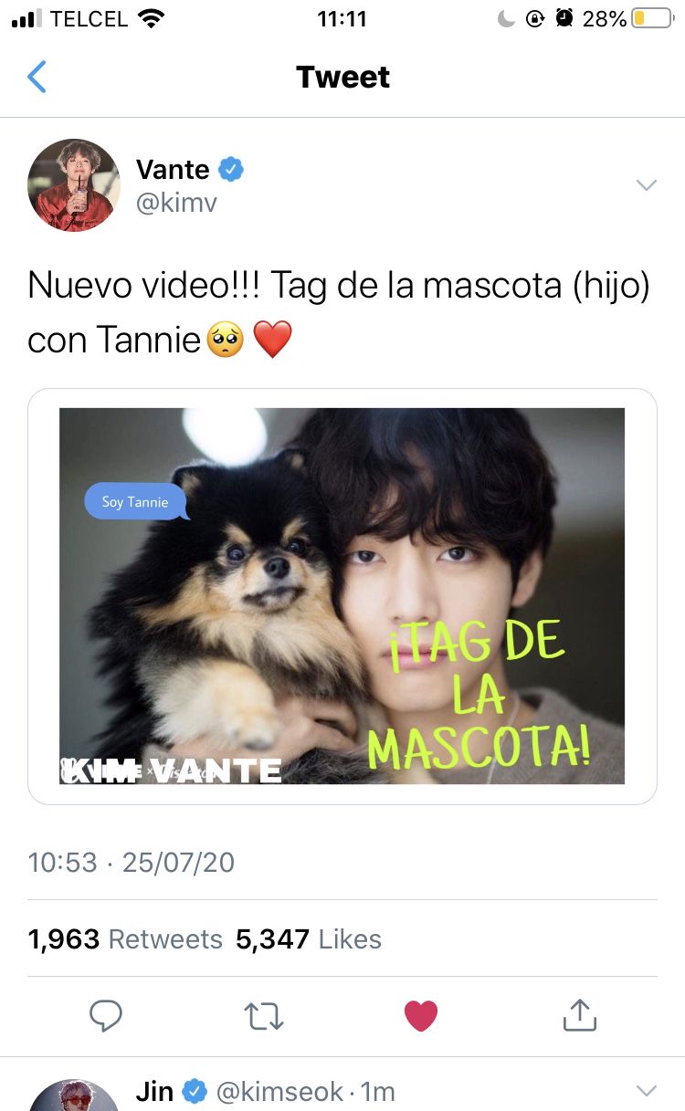Tap the Vante display name

173,169
